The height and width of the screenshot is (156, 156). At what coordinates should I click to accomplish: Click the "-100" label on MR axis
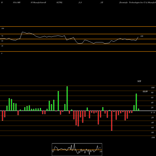[153, 138]
